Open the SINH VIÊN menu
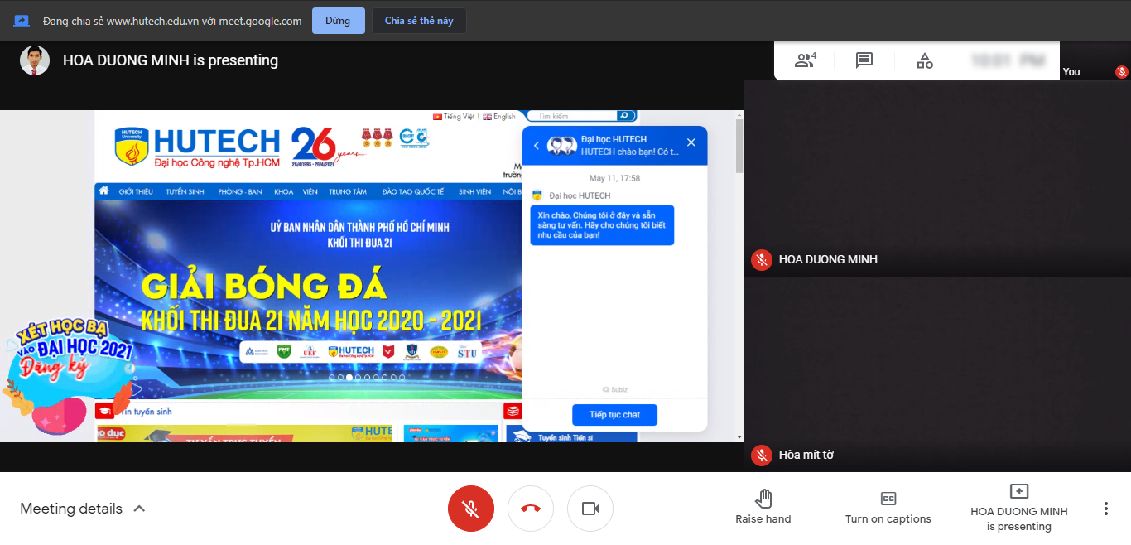Screen dimensions: 1131x545 [474, 191]
